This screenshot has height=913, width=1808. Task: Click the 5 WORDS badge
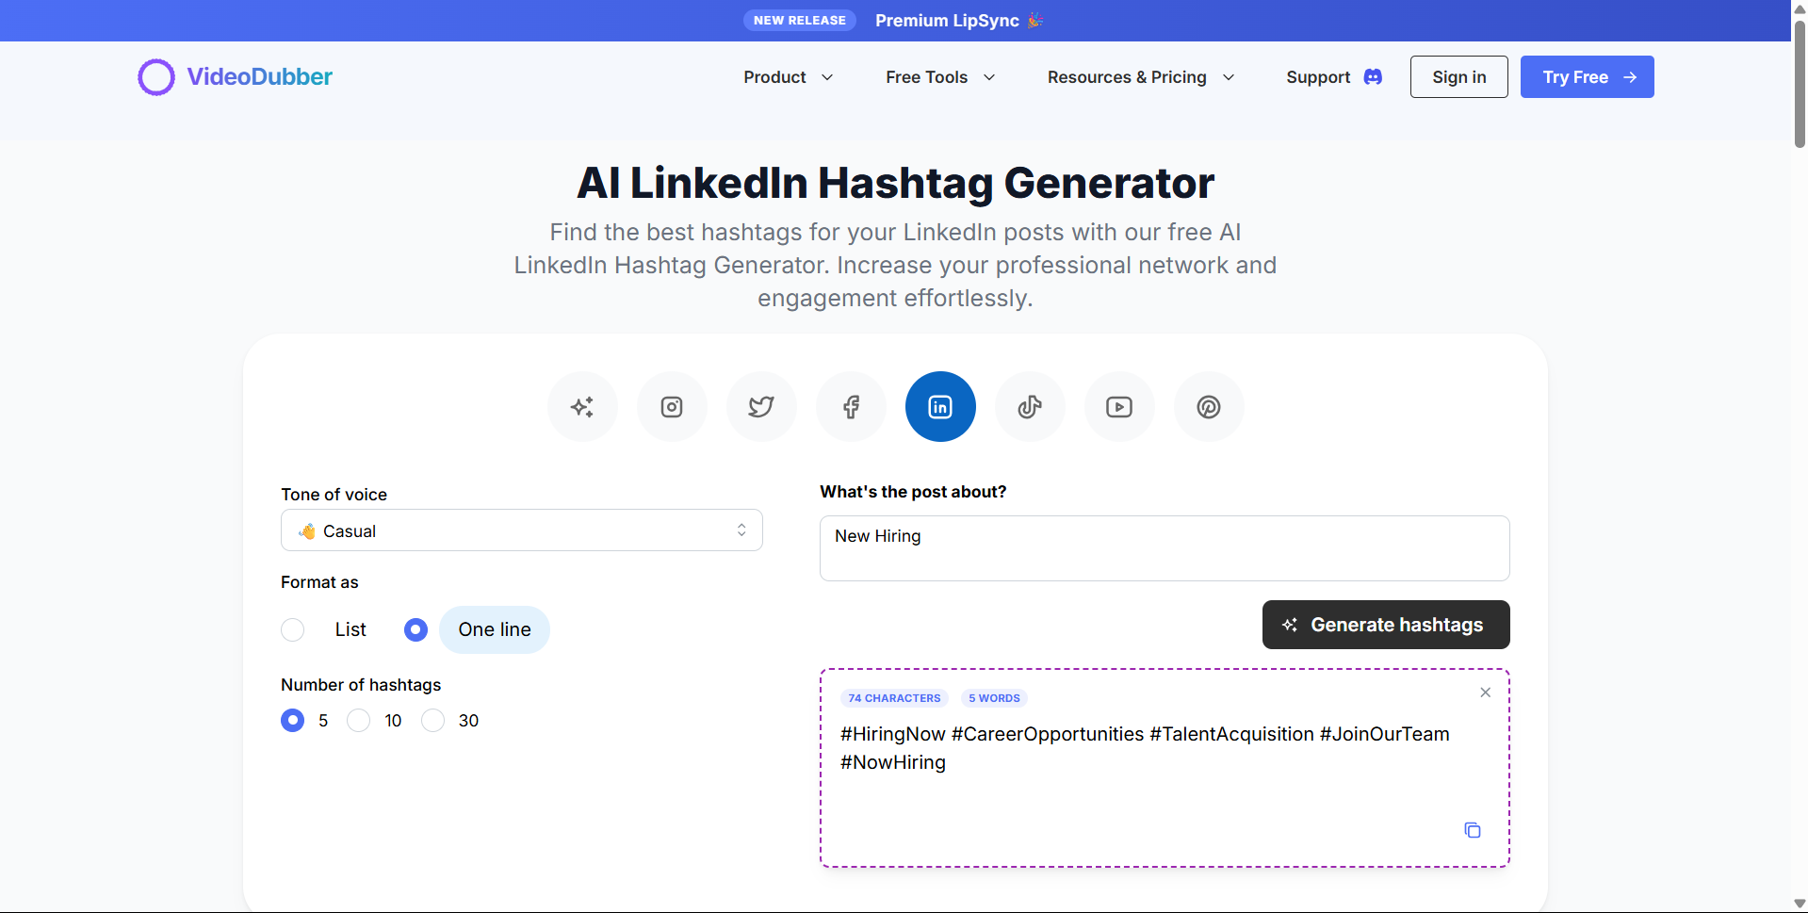(994, 698)
